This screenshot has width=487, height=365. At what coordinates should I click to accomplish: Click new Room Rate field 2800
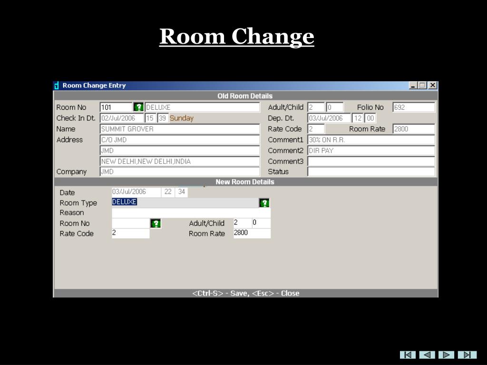pos(252,233)
